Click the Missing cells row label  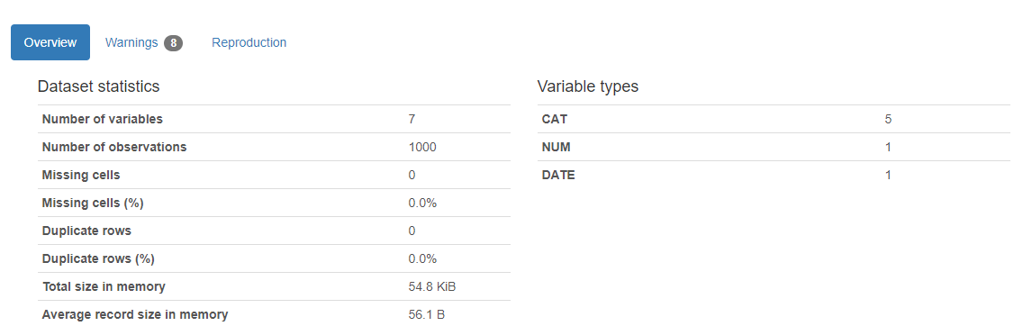pyautogui.click(x=81, y=175)
